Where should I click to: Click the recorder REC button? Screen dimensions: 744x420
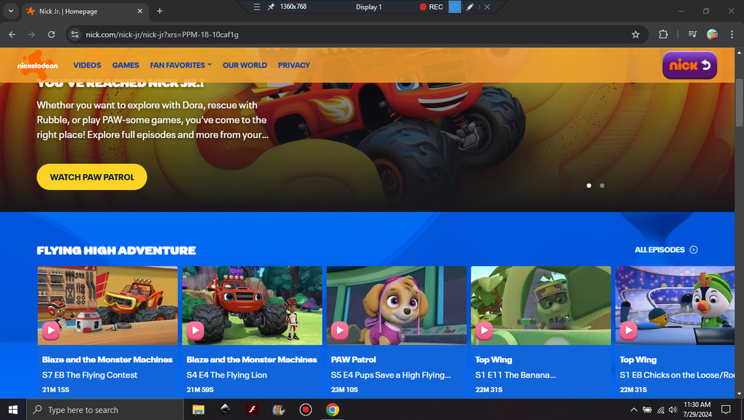point(431,7)
